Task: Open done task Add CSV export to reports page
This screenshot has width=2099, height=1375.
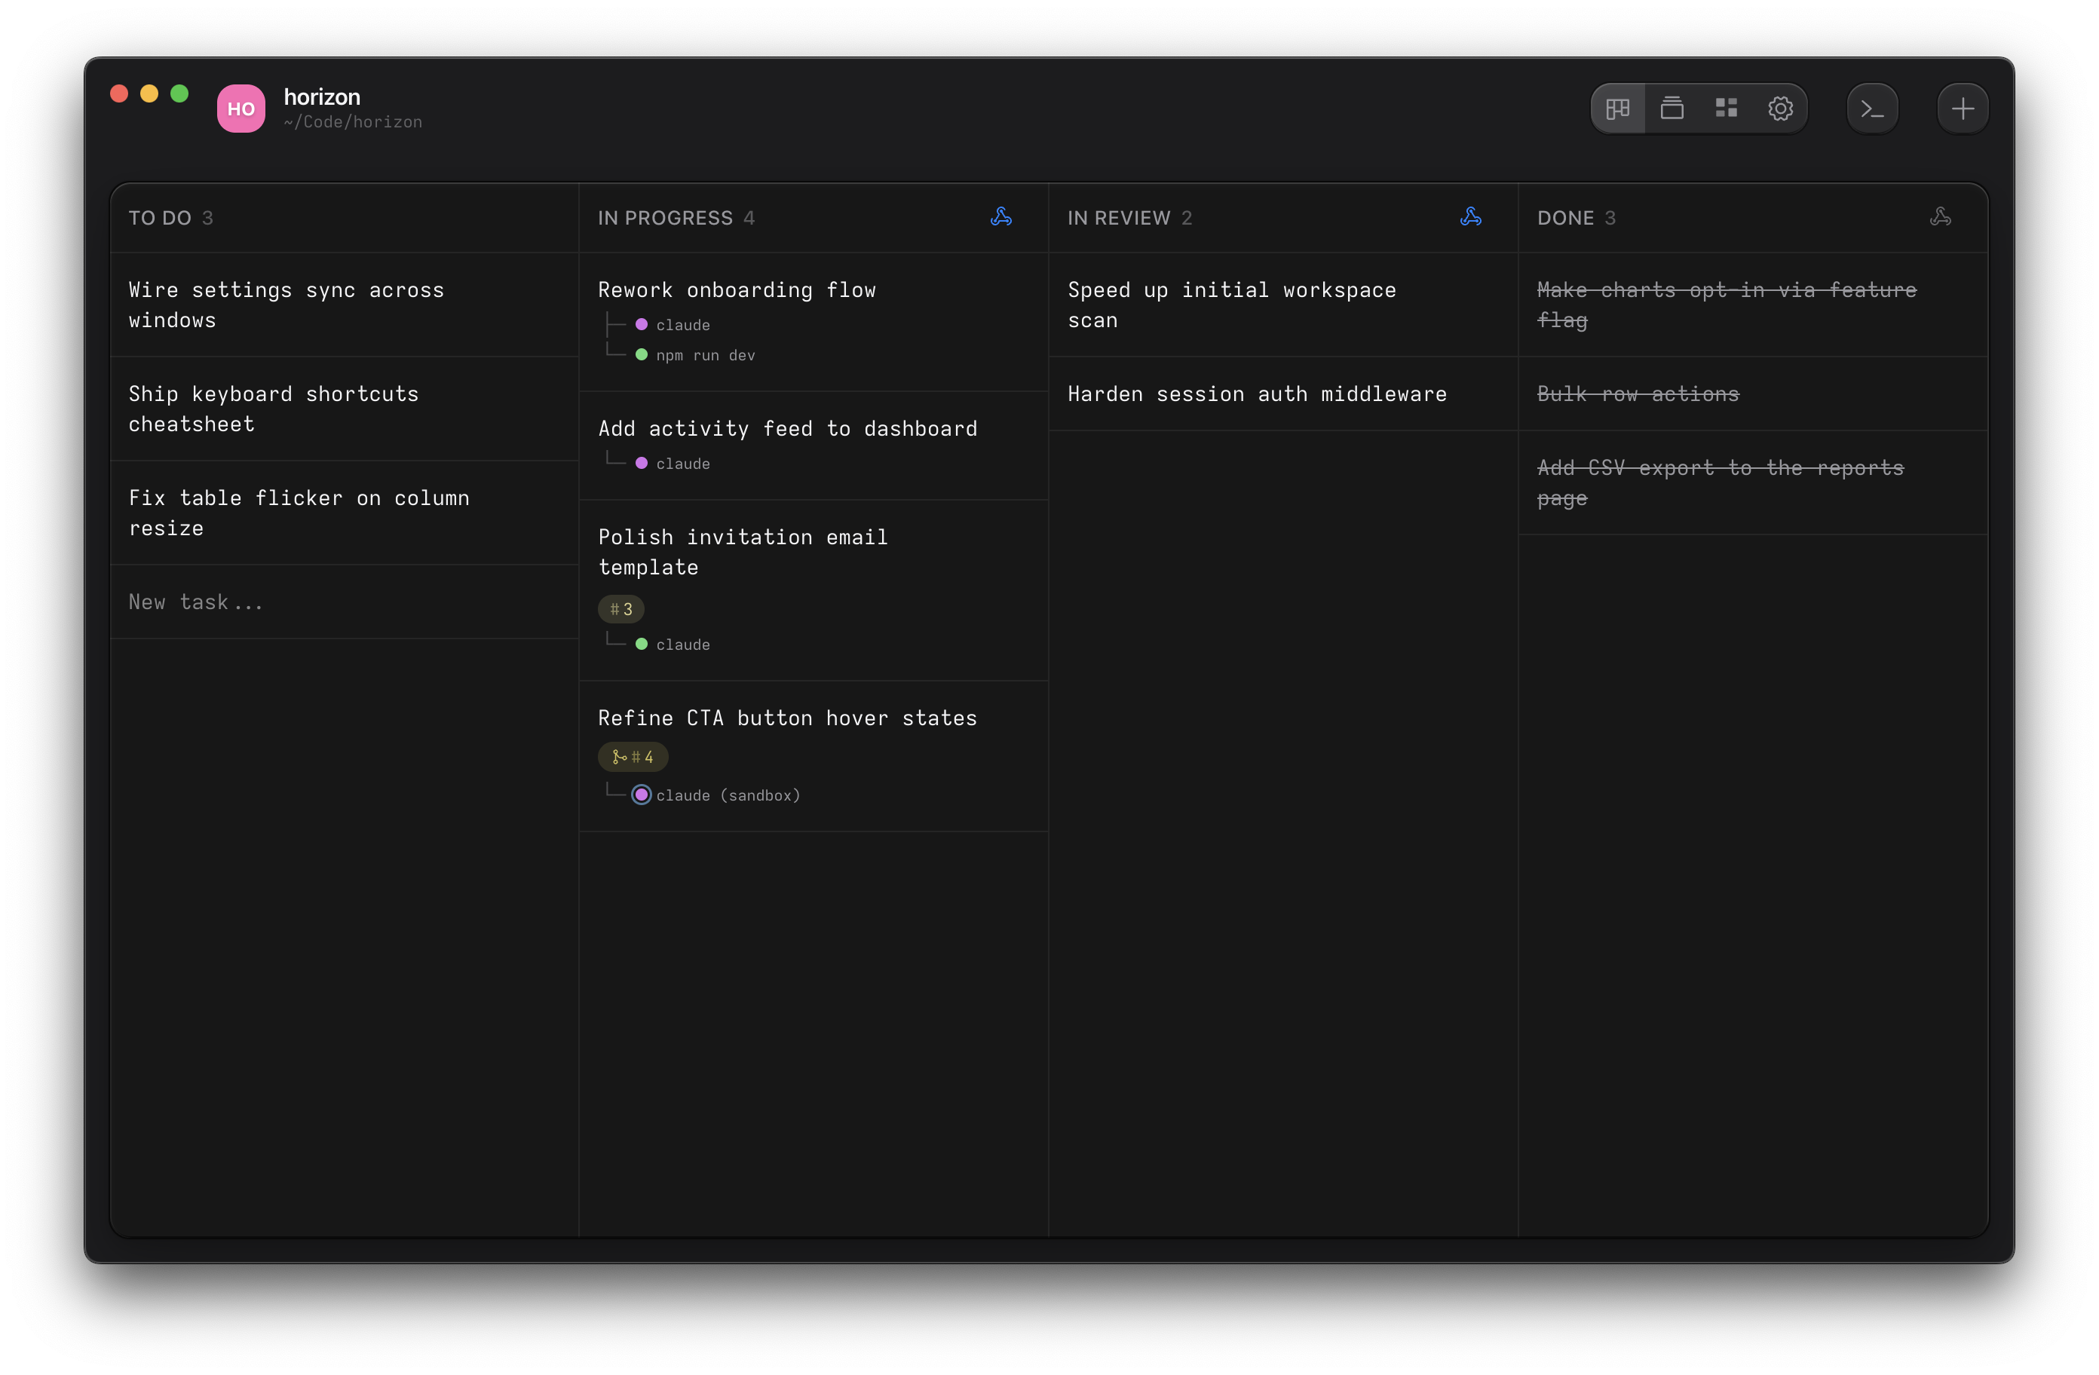Action: (x=1753, y=482)
